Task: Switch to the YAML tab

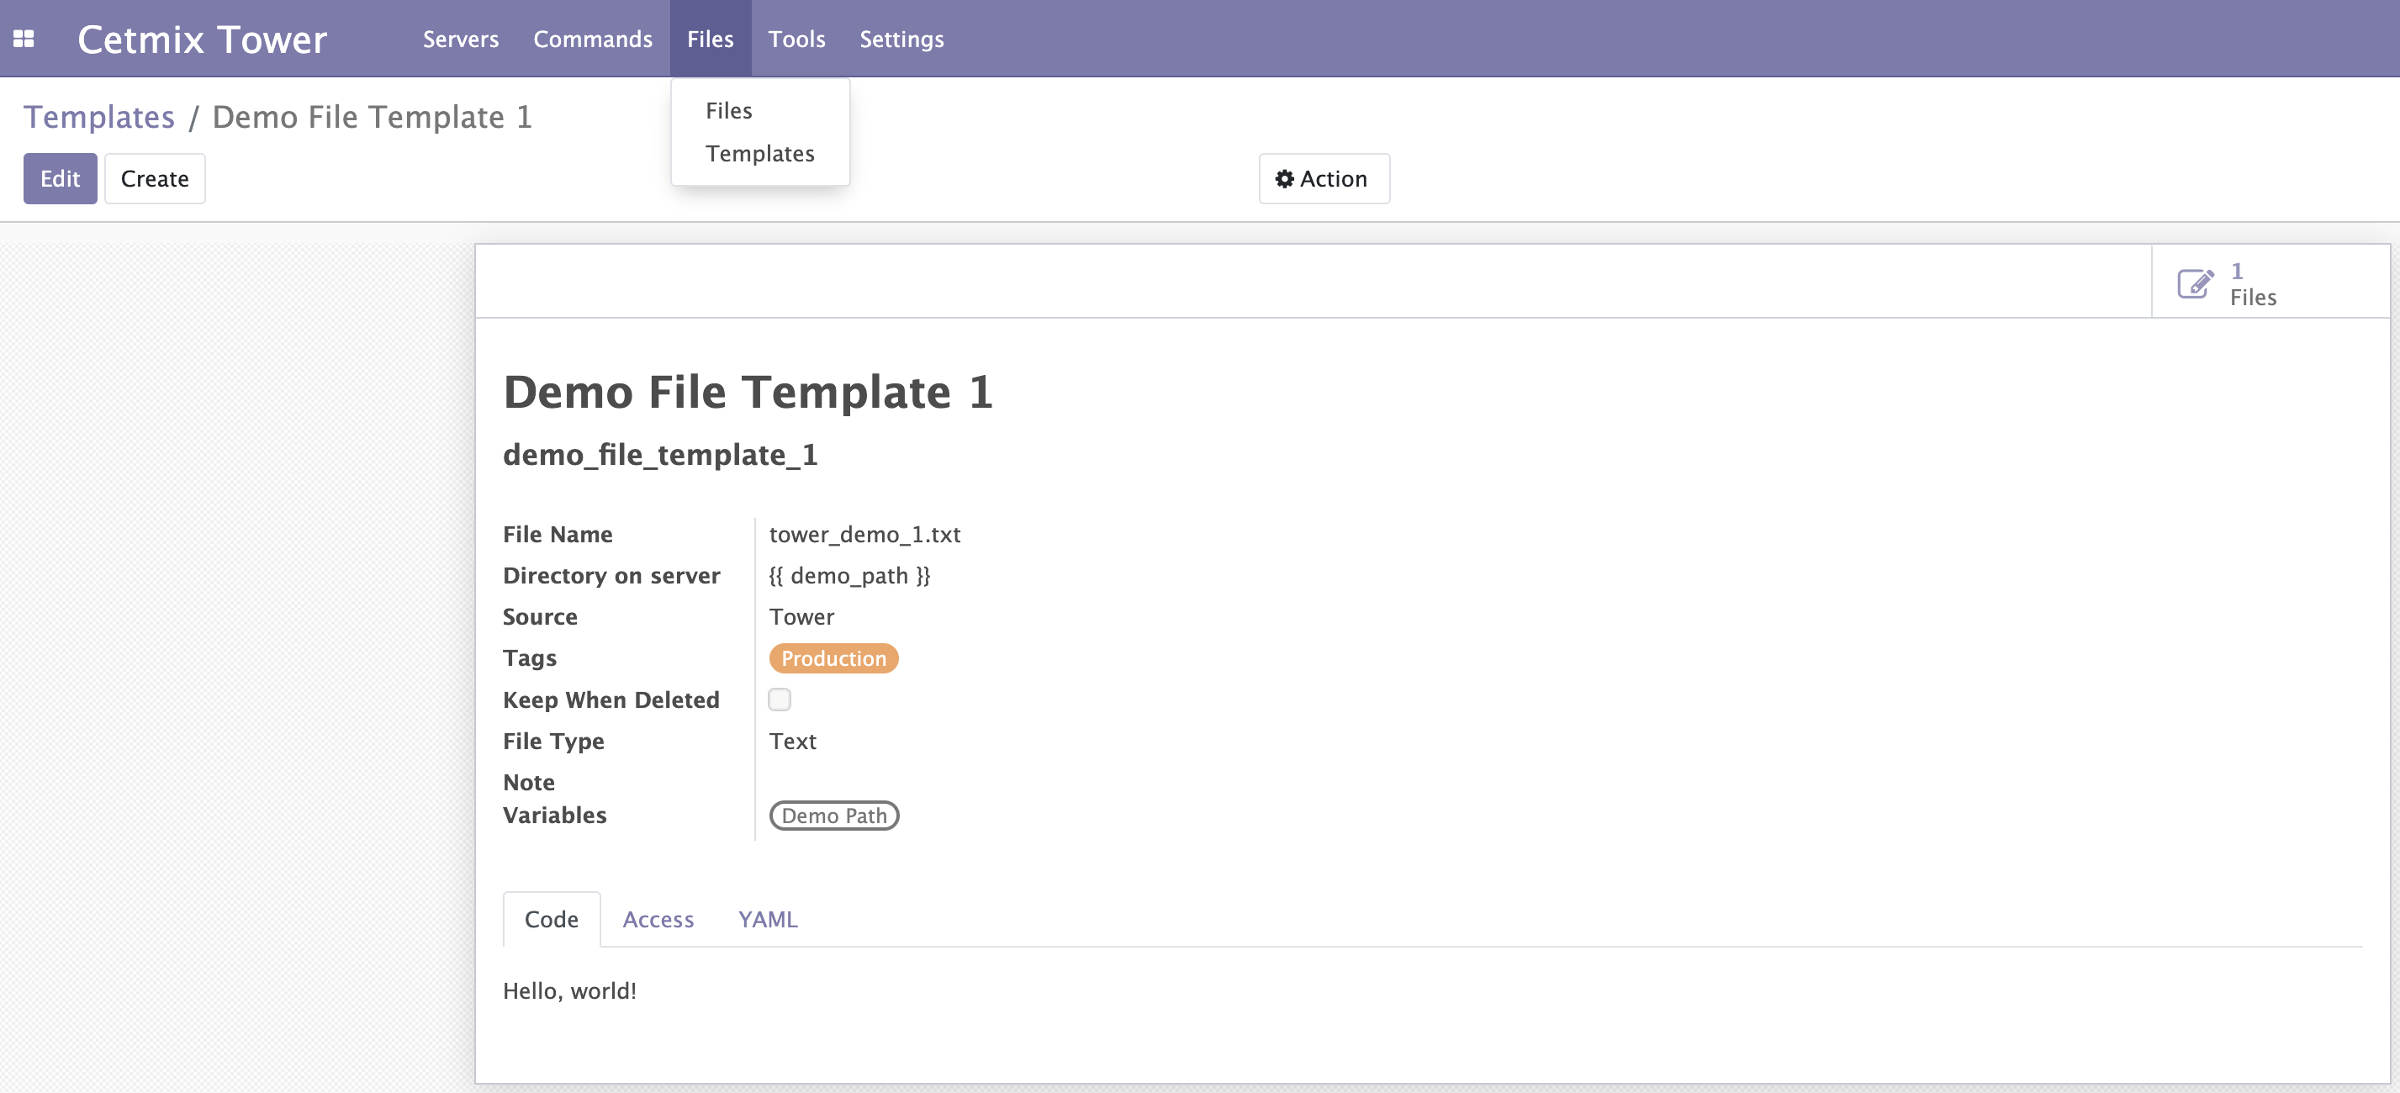Action: [x=767, y=920]
